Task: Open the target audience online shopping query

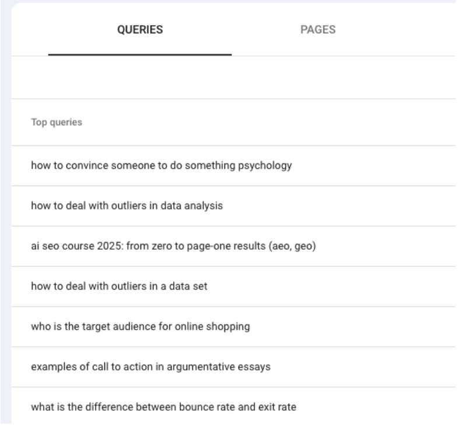Action: (x=141, y=327)
